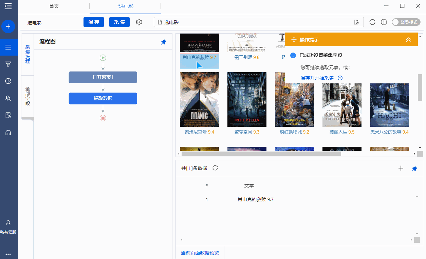Collapse the 操作提示 panel

(409, 40)
